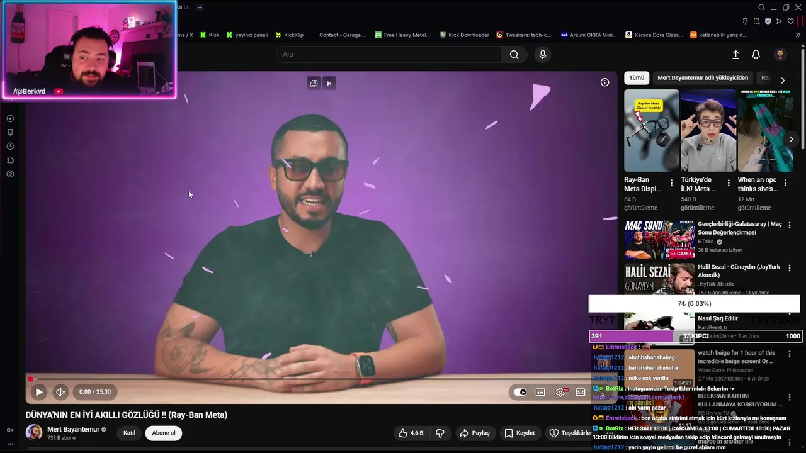Open the sidebar settings gear icon

tap(10, 174)
